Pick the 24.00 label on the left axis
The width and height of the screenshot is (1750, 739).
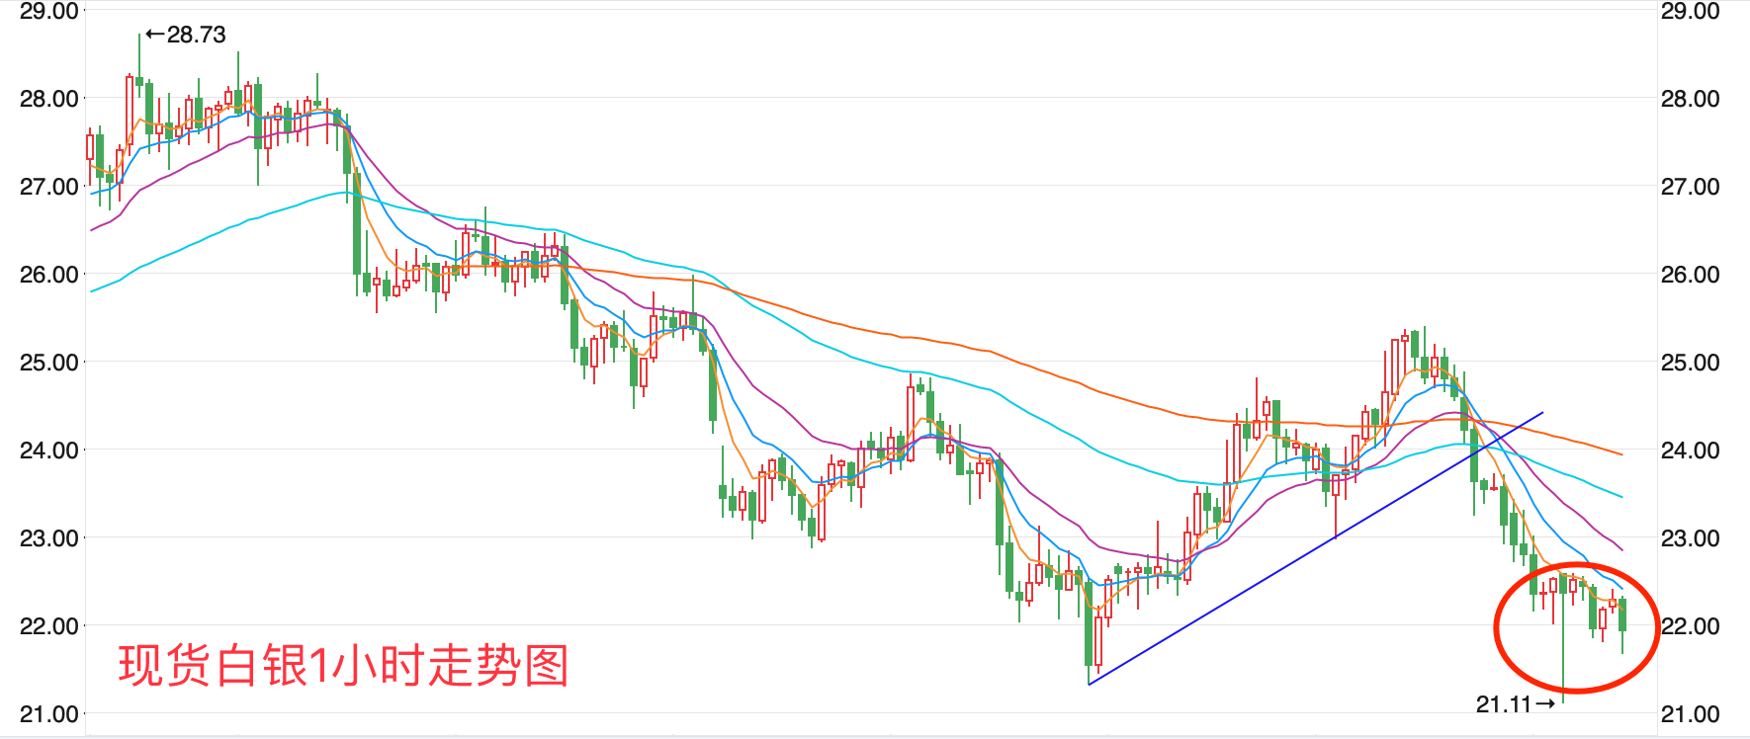point(48,451)
